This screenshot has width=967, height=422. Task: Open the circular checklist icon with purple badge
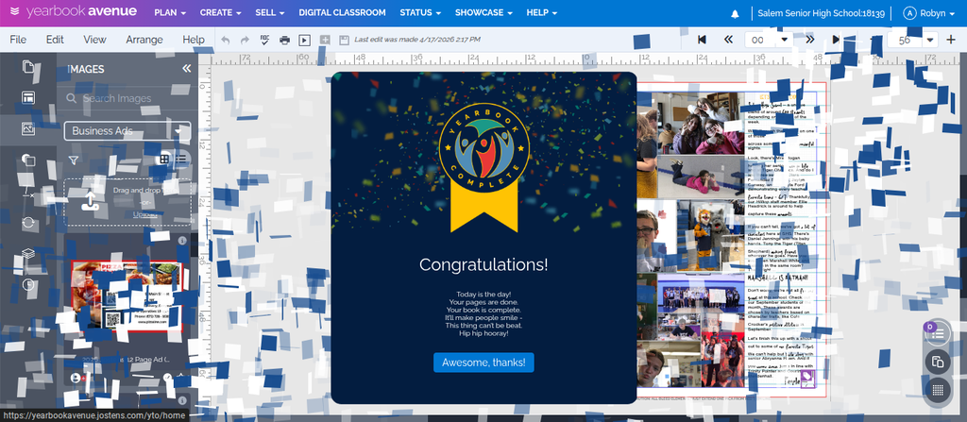(938, 334)
